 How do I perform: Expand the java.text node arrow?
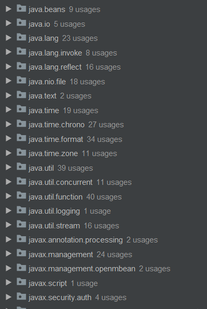(8, 95)
